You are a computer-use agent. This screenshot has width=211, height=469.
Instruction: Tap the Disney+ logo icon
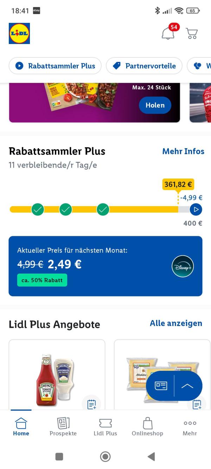[183, 266]
